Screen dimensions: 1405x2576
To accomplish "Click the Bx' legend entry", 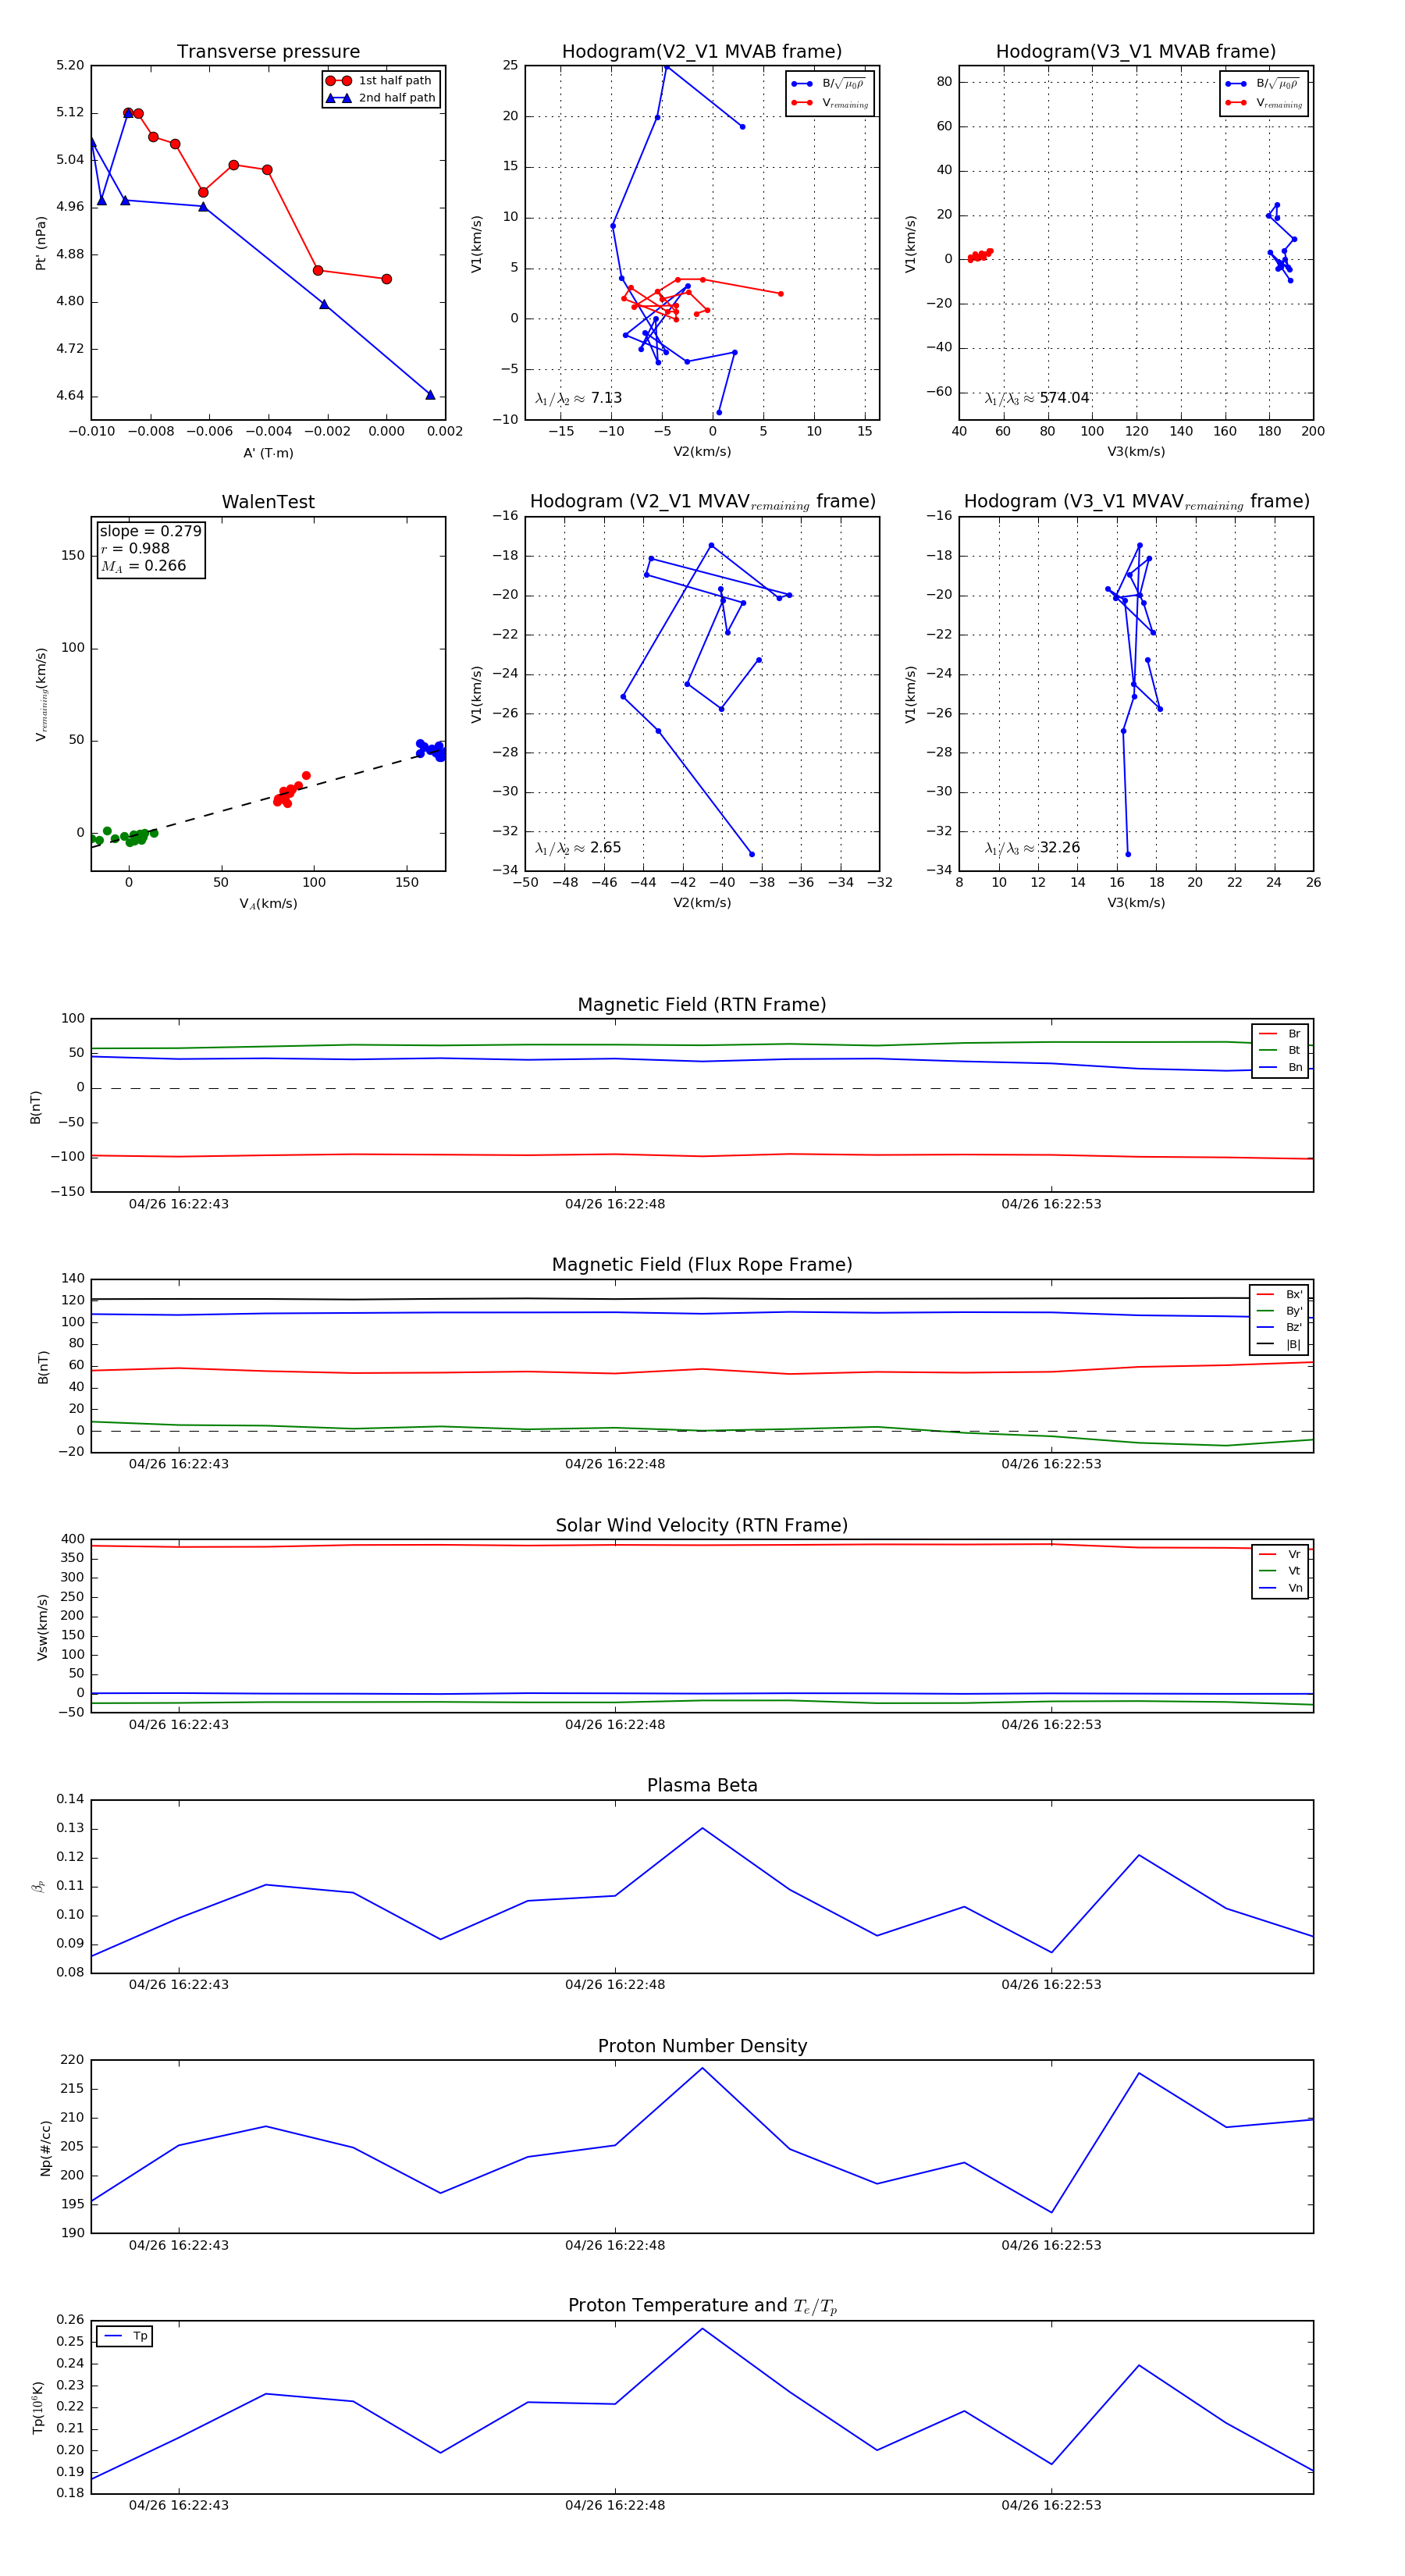I will click(1280, 1294).
